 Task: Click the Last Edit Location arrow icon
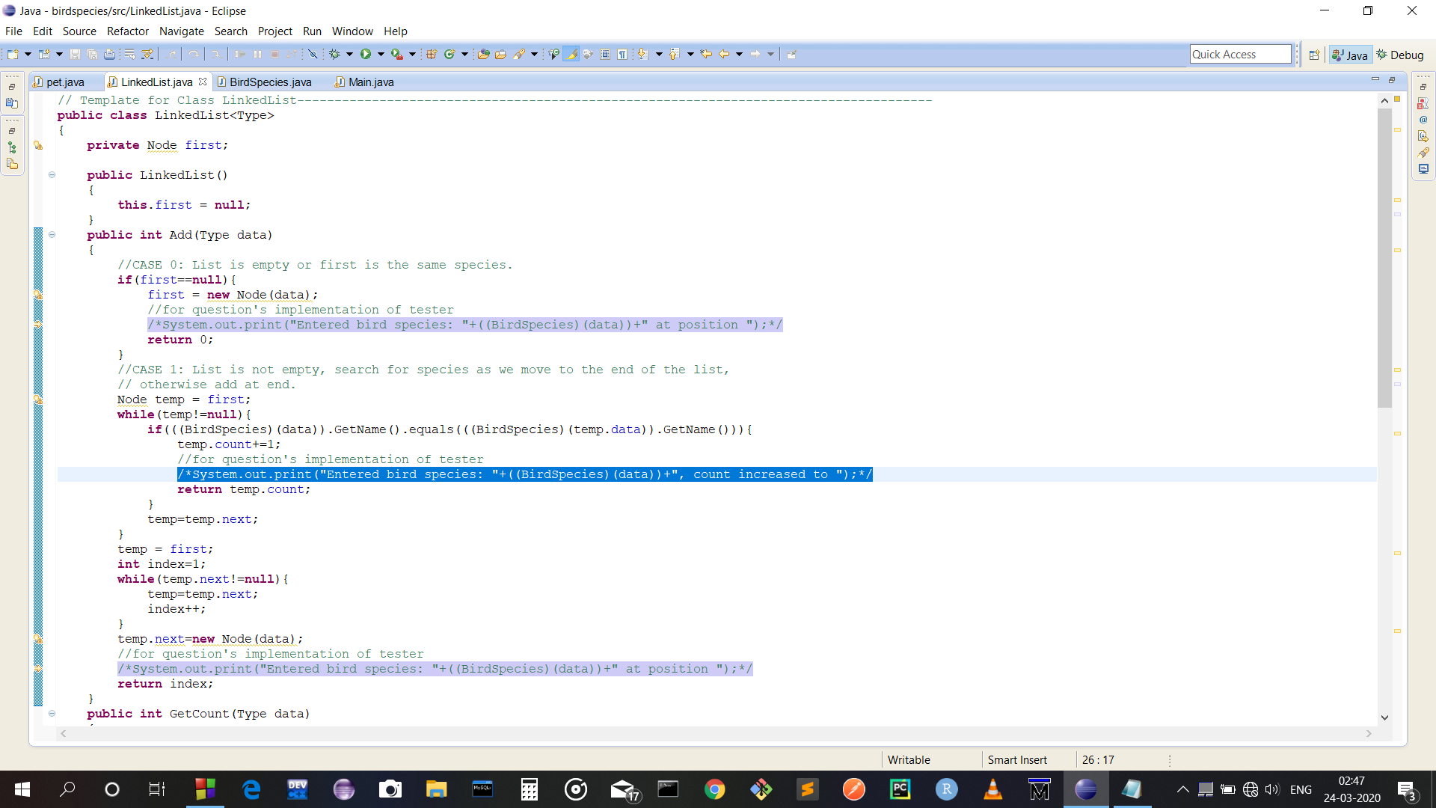click(705, 54)
